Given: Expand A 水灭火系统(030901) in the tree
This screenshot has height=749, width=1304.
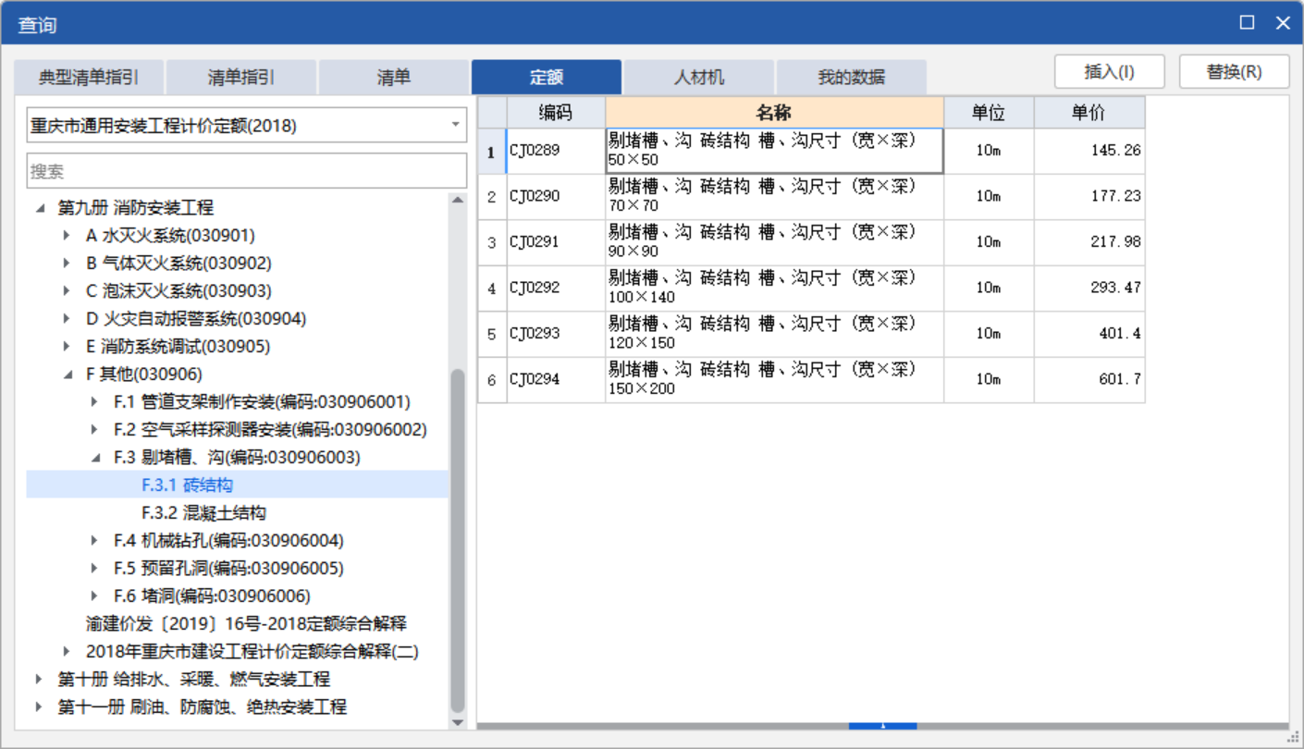Looking at the screenshot, I should click(x=65, y=235).
